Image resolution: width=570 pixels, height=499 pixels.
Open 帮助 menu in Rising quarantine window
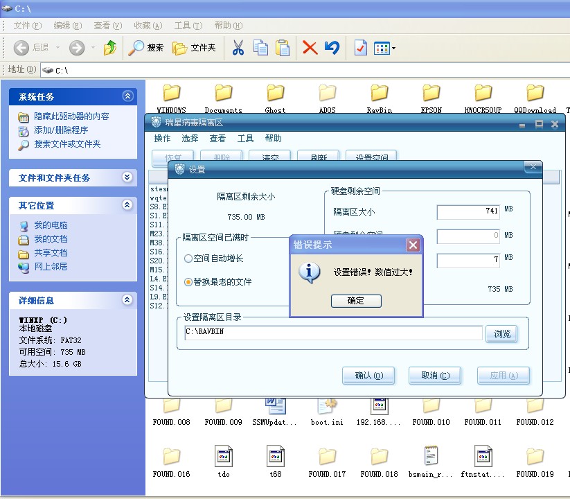coord(273,138)
